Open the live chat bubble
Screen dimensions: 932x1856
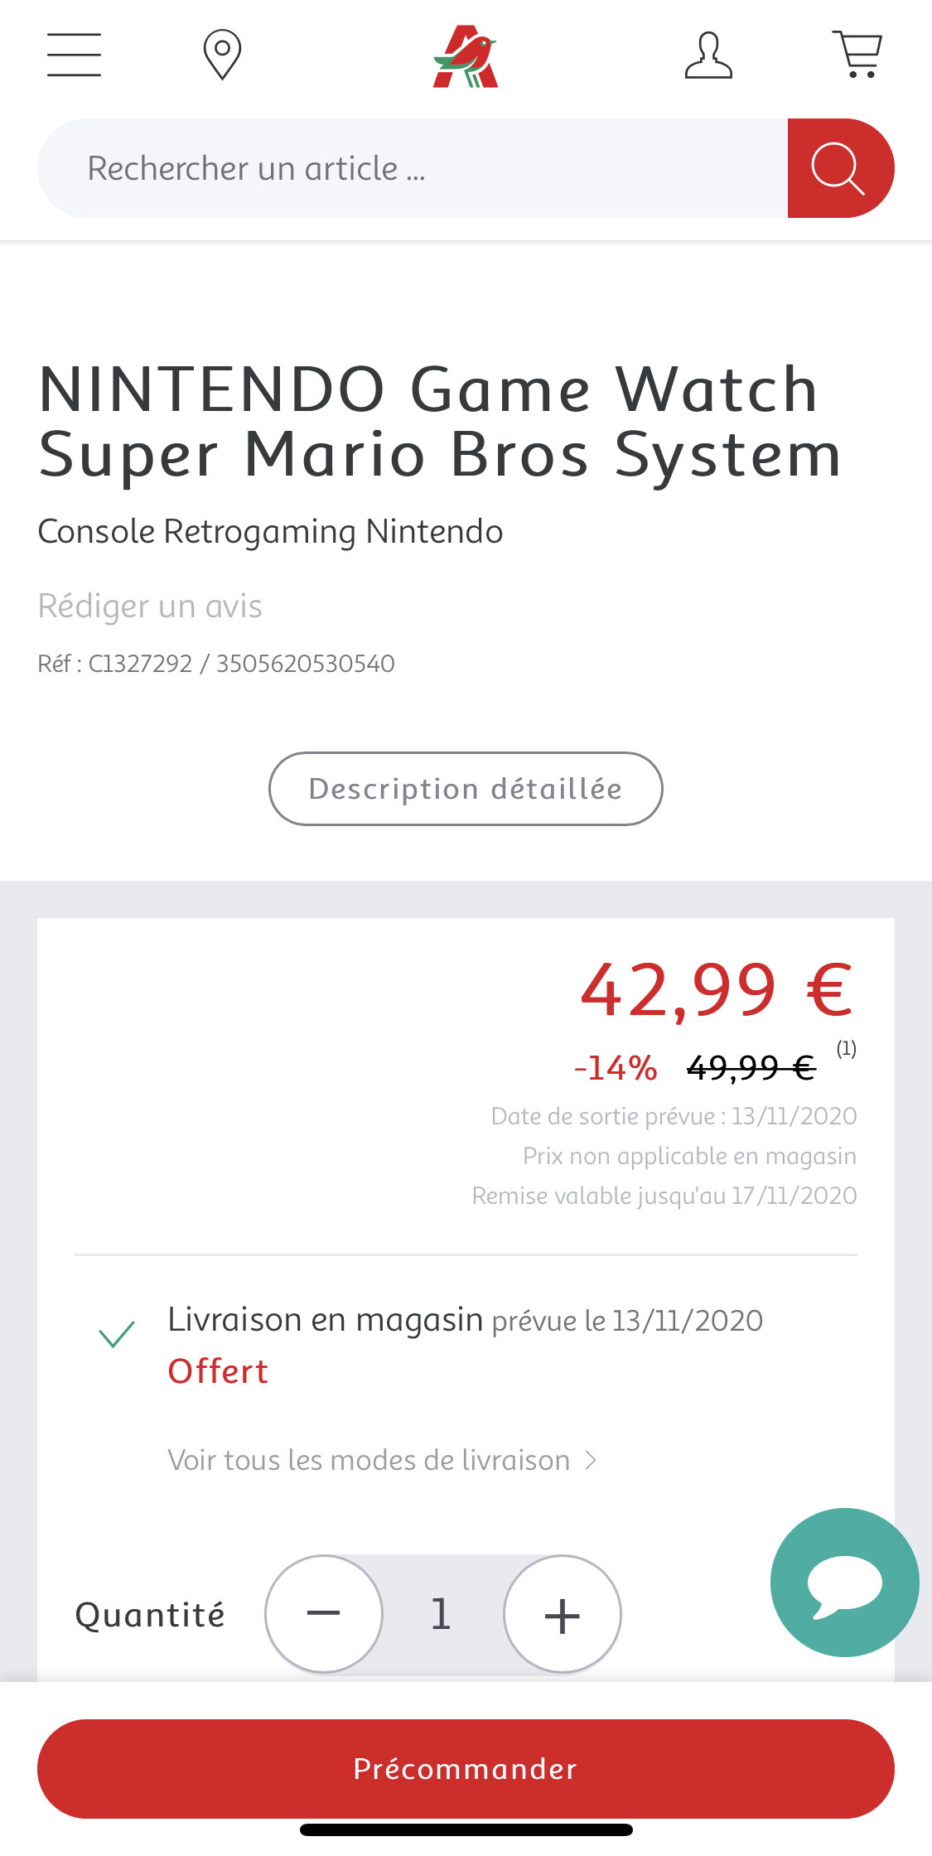844,1583
